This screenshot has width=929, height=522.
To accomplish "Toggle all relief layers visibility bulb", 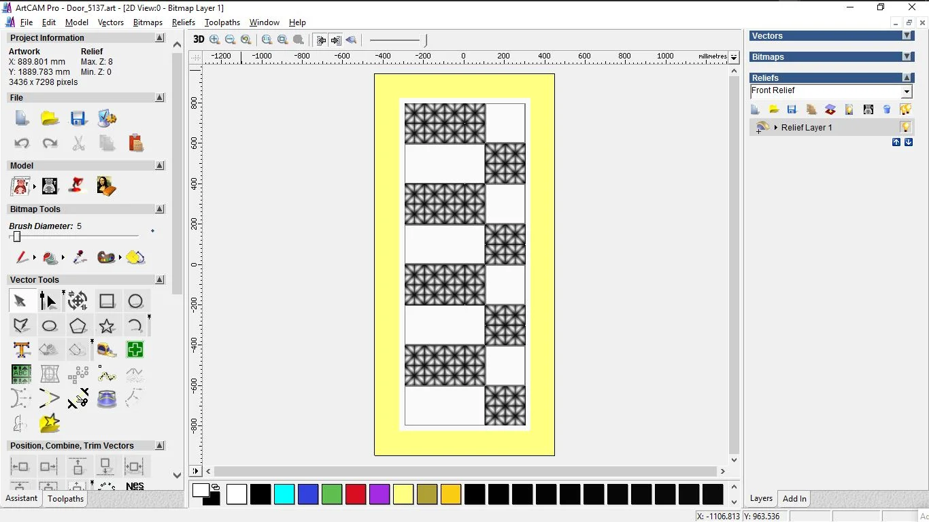I will [905, 109].
